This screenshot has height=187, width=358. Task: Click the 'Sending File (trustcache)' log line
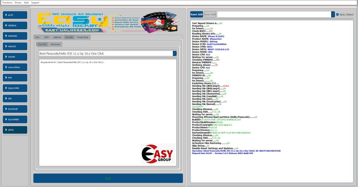pos(209,102)
